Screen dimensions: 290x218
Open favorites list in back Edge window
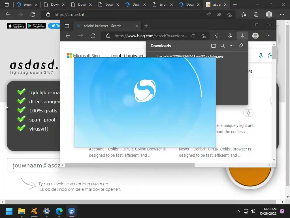(244, 14)
